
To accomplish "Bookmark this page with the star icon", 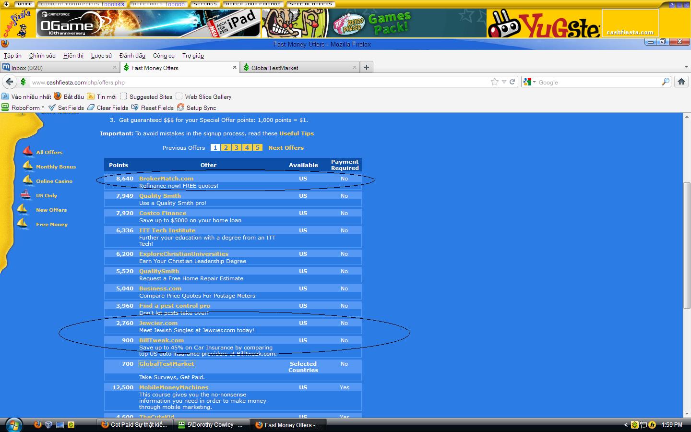I will [x=495, y=82].
